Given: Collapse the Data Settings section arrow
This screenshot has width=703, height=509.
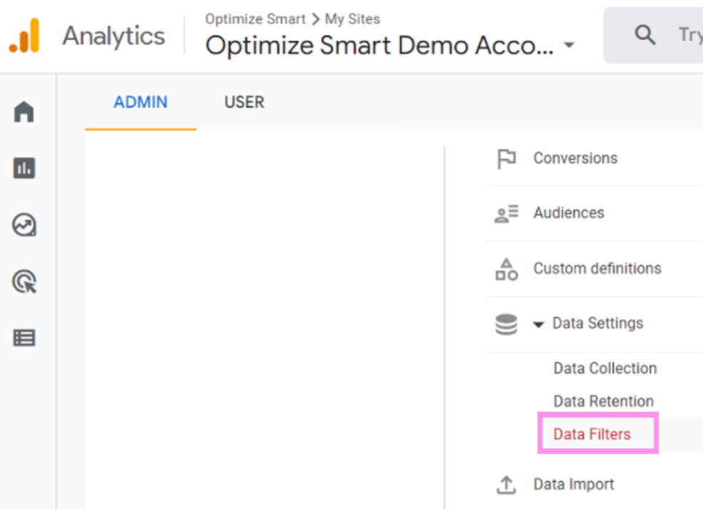Looking at the screenshot, I should [538, 325].
